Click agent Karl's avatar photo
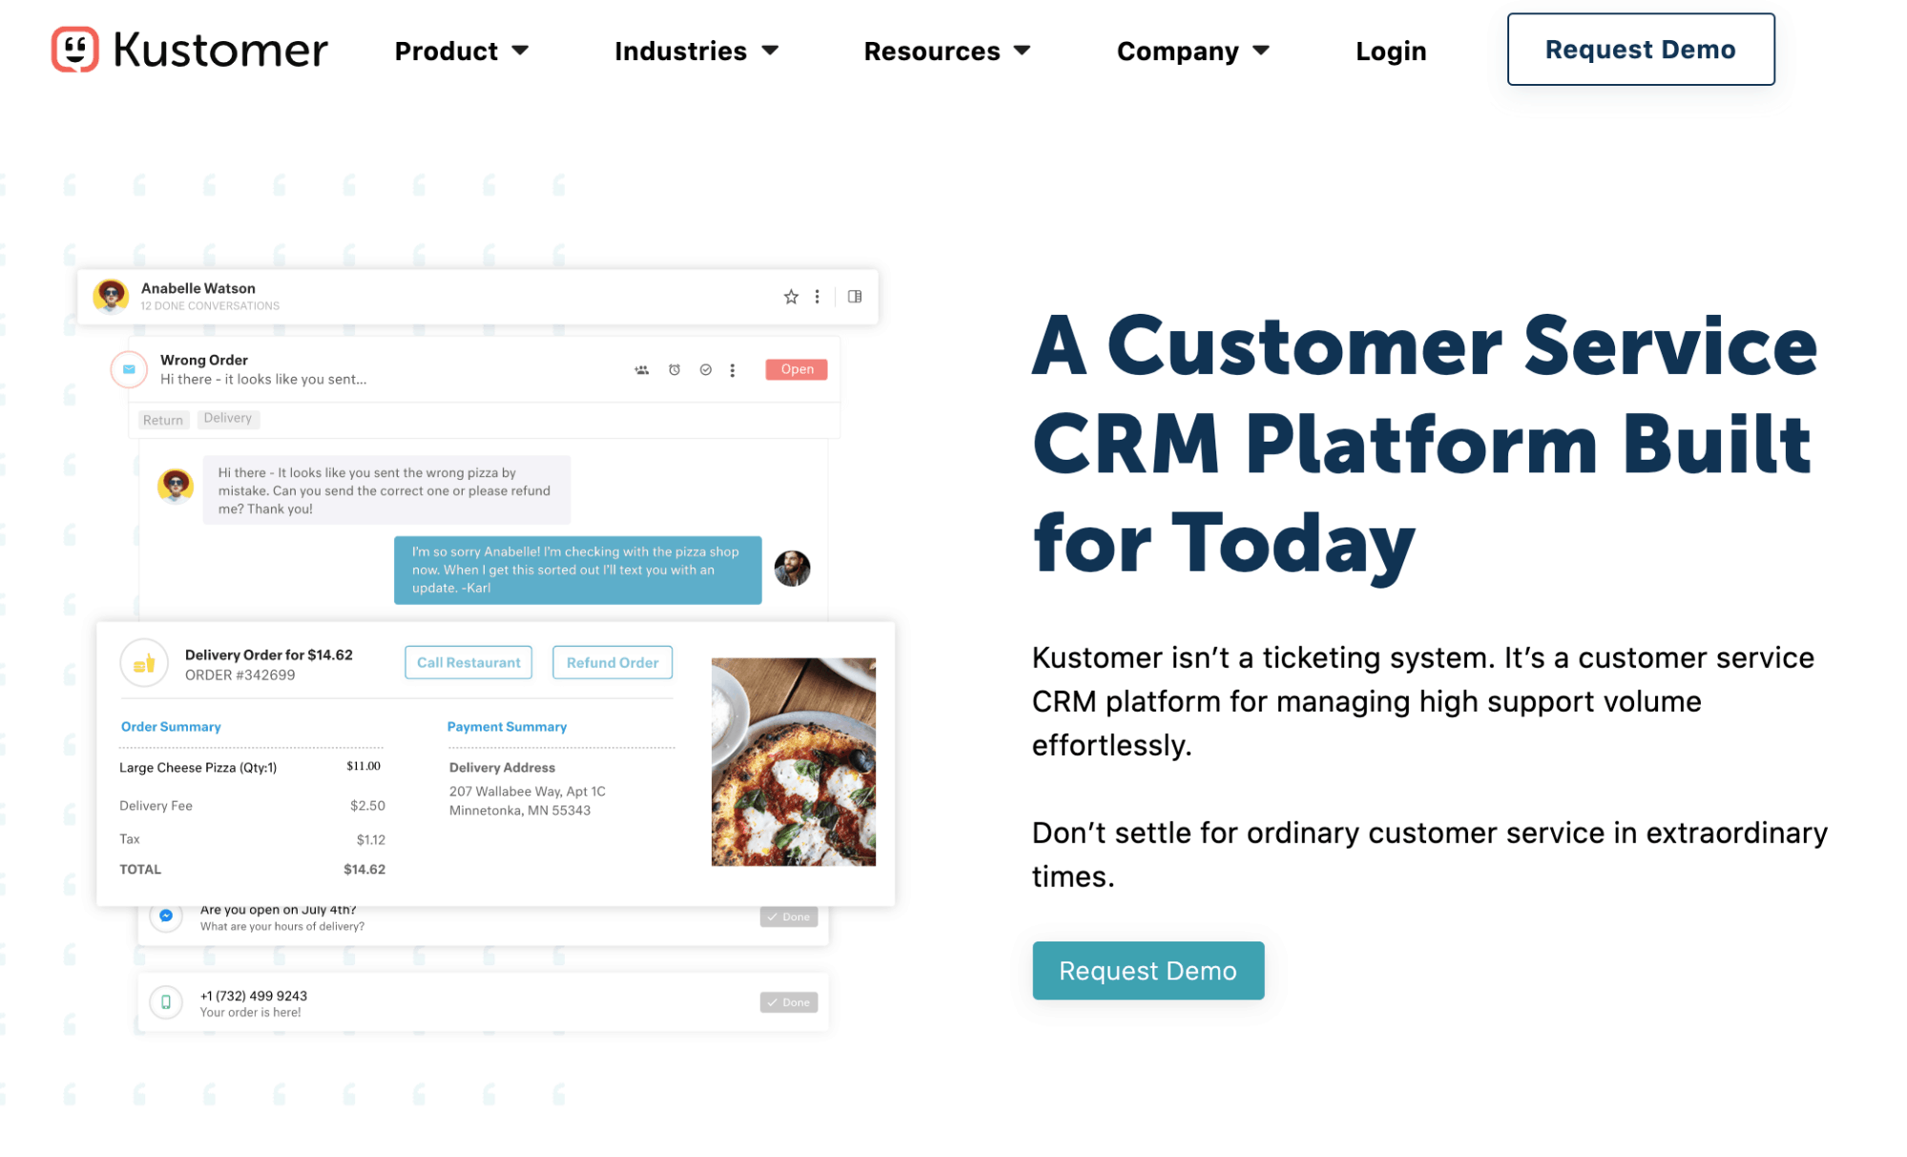The width and height of the screenshot is (1907, 1157). pos(792,568)
